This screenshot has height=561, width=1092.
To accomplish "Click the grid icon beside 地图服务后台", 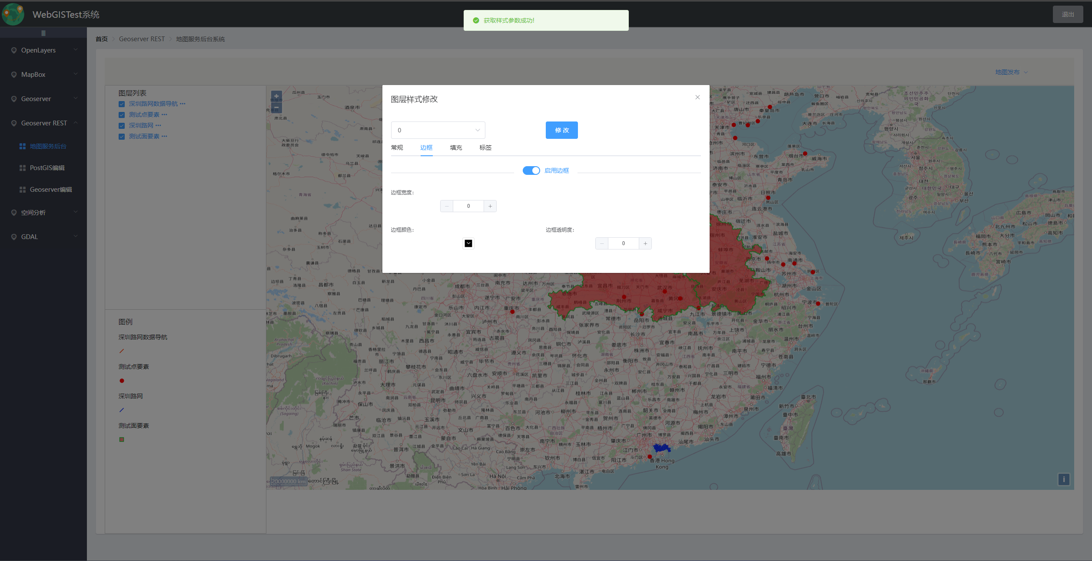I will 23,146.
